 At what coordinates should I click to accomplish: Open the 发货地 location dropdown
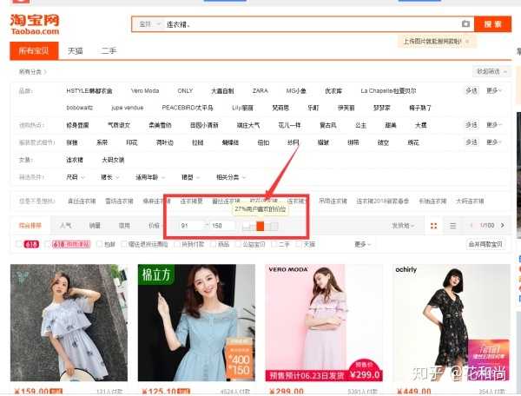point(402,226)
